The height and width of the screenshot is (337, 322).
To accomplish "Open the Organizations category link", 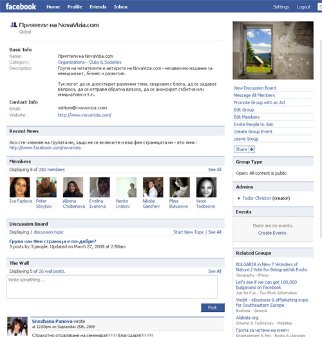I will pos(71,62).
